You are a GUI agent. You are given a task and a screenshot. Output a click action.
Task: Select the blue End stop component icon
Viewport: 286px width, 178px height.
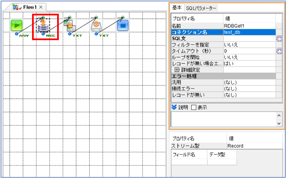[123, 25]
